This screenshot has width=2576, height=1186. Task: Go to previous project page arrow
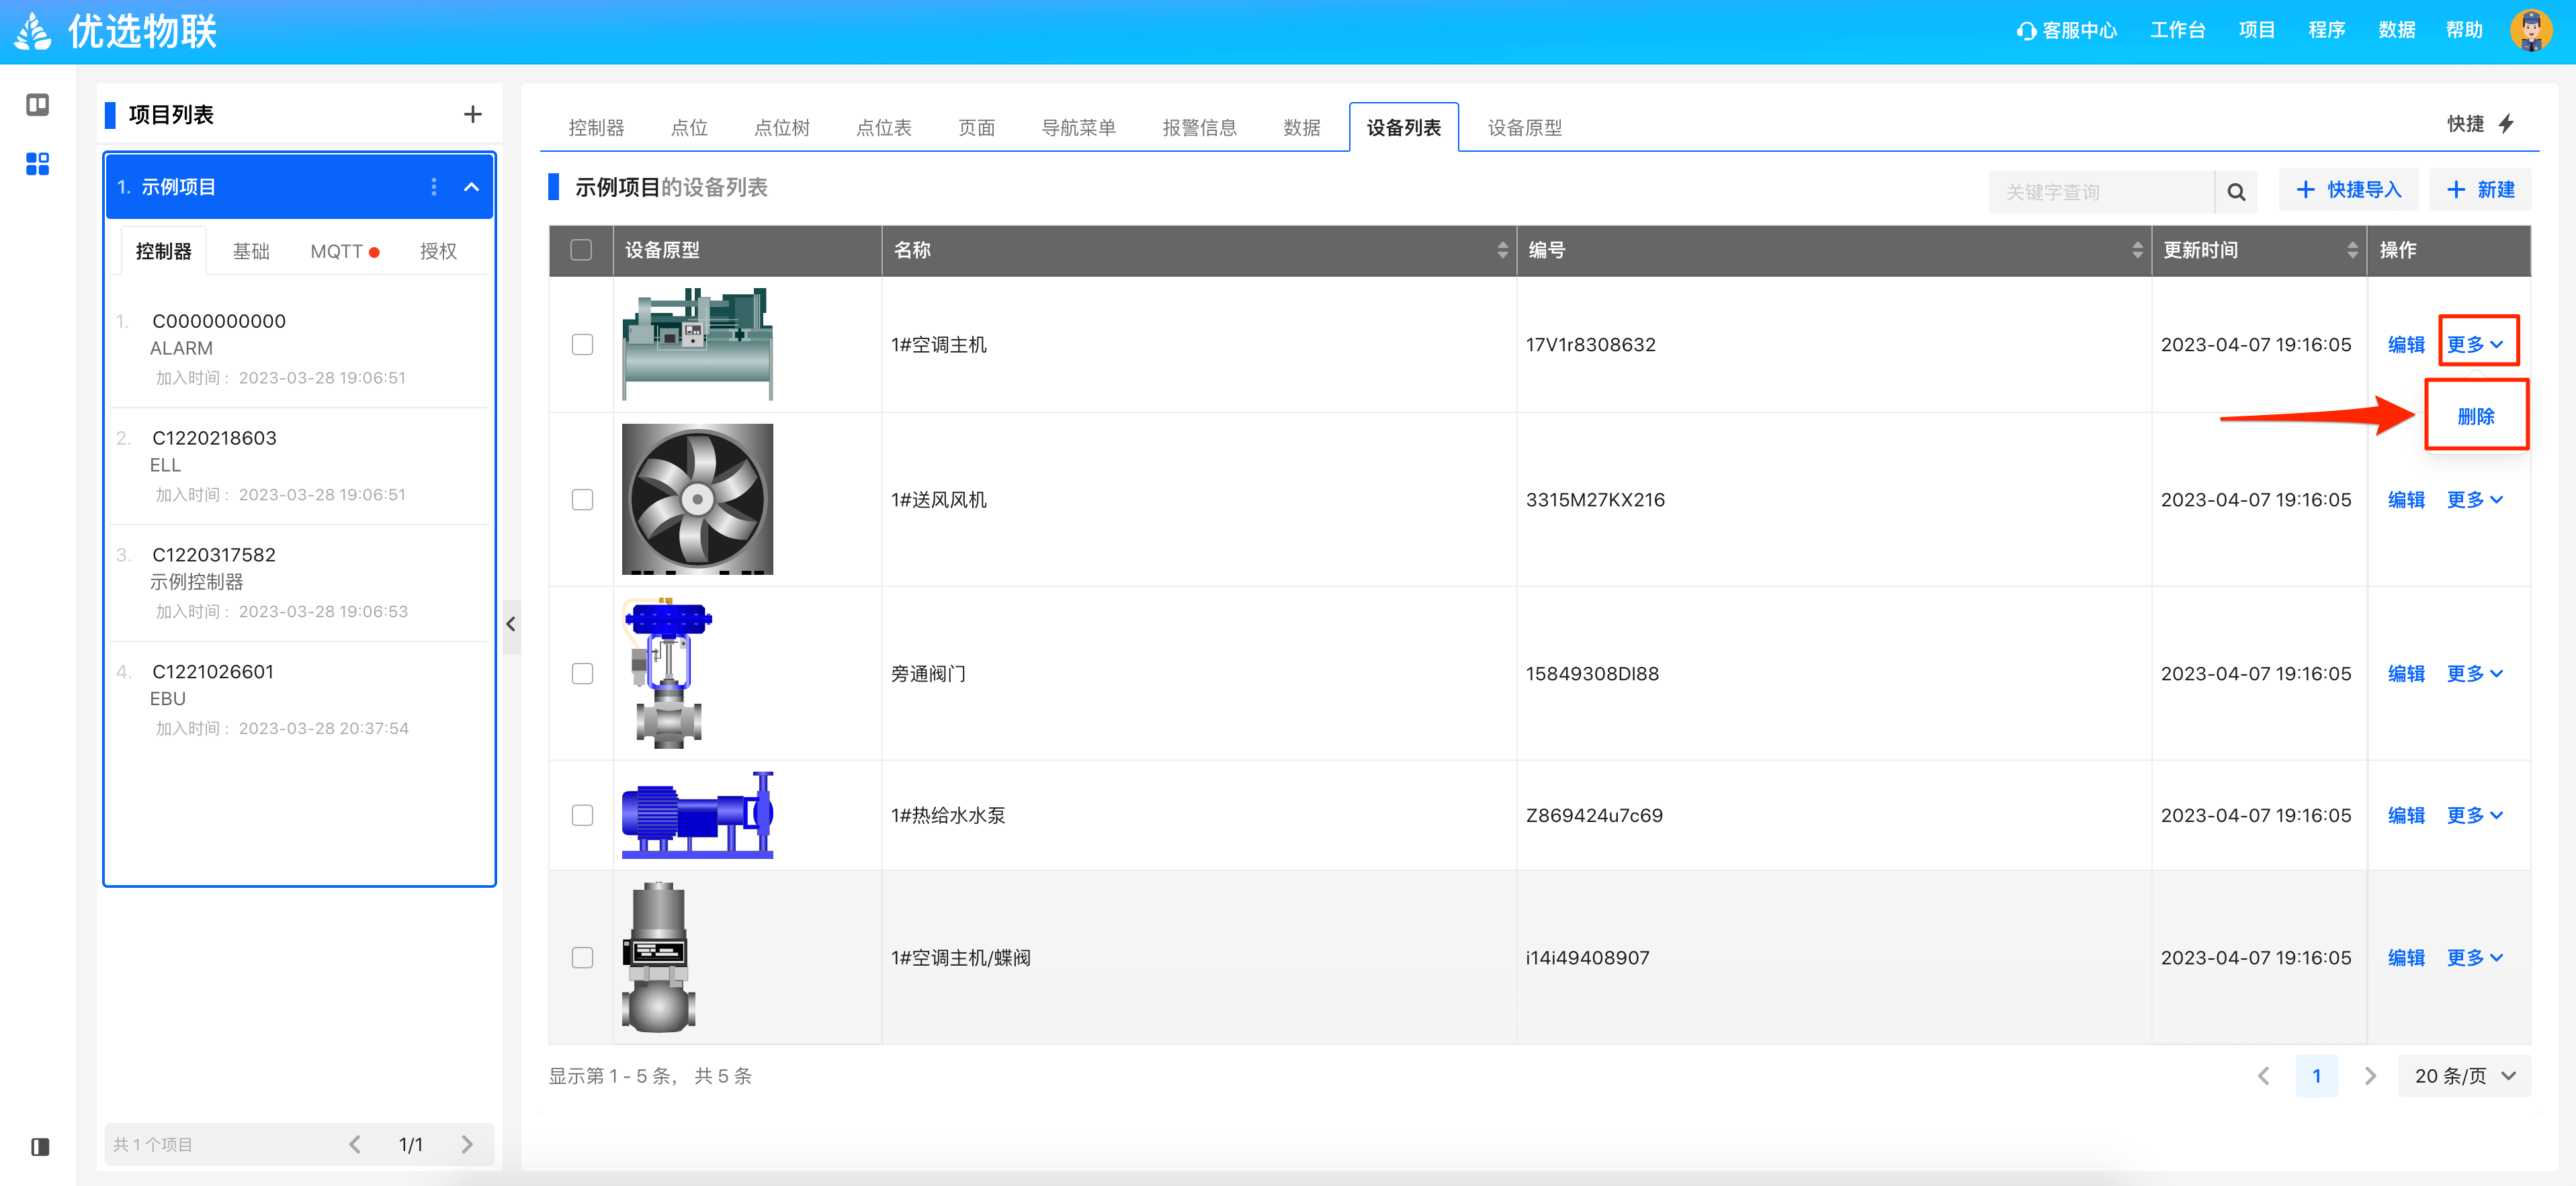354,1144
